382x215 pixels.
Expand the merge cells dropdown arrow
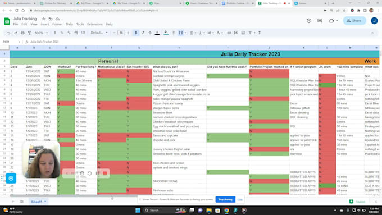coord(185,33)
